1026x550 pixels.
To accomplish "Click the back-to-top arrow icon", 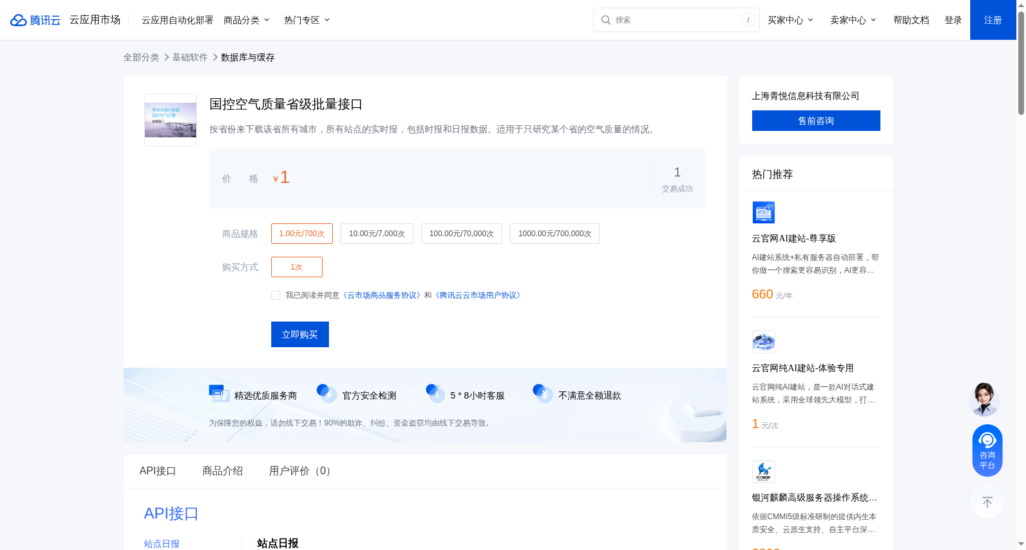I will tap(988, 503).
